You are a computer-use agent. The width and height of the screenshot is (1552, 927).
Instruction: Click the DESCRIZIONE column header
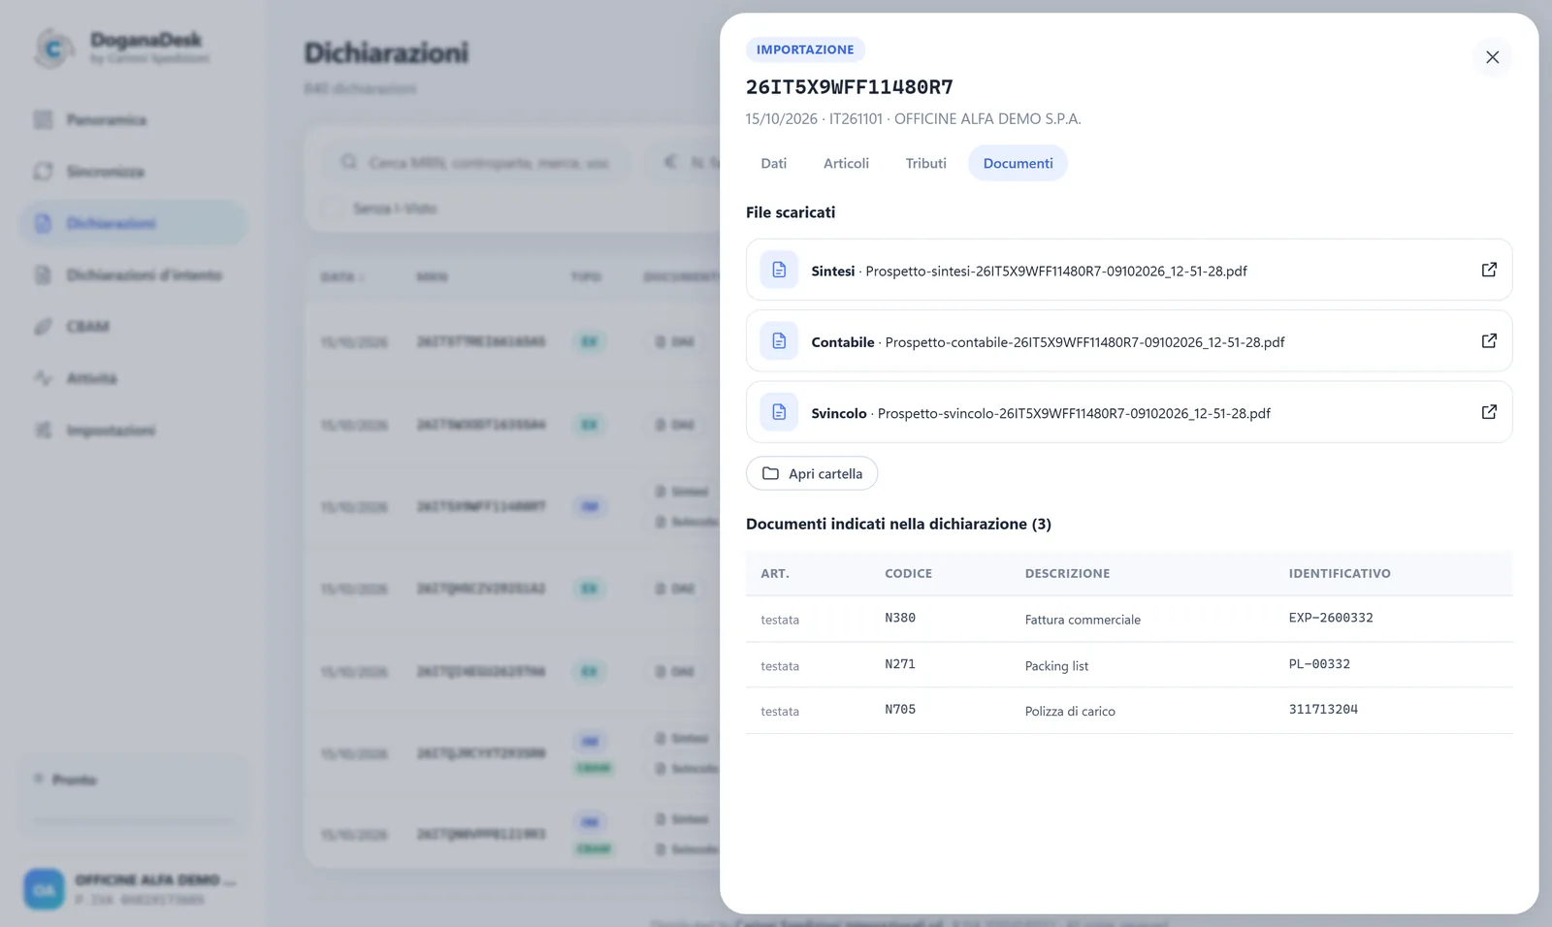coord(1067,573)
